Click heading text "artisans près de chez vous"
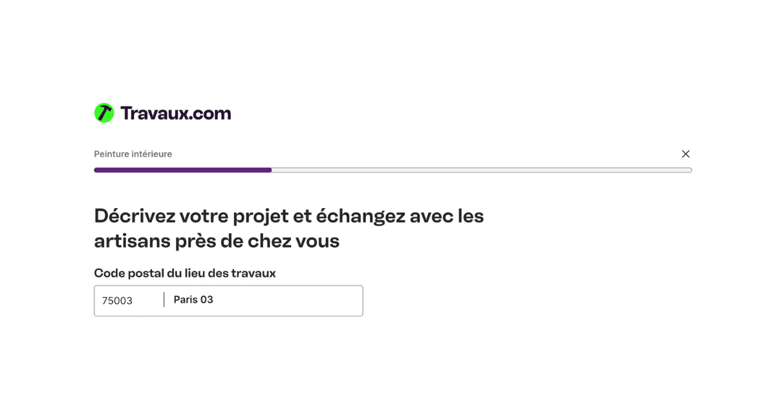The height and width of the screenshot is (420, 776). (217, 241)
